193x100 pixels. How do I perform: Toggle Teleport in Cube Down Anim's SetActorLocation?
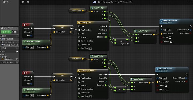167,90
